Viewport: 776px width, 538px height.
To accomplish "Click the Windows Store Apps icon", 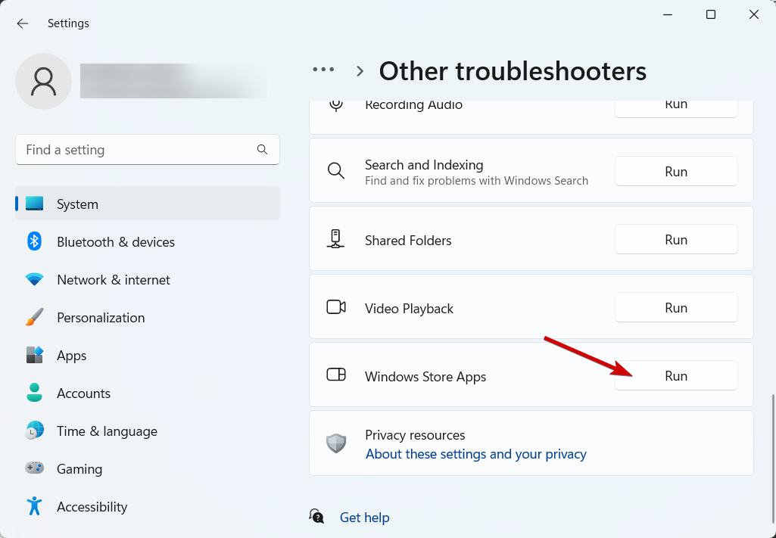I will click(336, 375).
